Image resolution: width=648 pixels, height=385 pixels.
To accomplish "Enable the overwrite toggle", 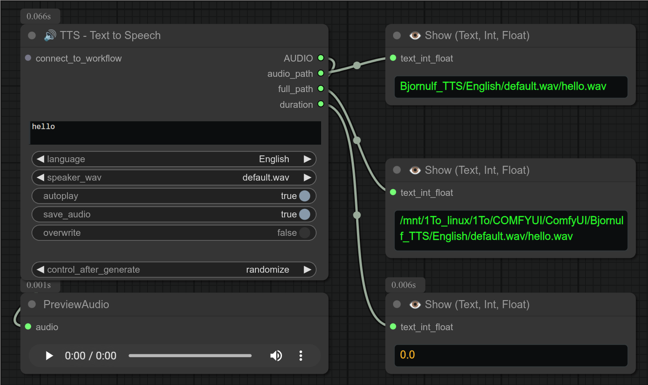I will coord(304,233).
